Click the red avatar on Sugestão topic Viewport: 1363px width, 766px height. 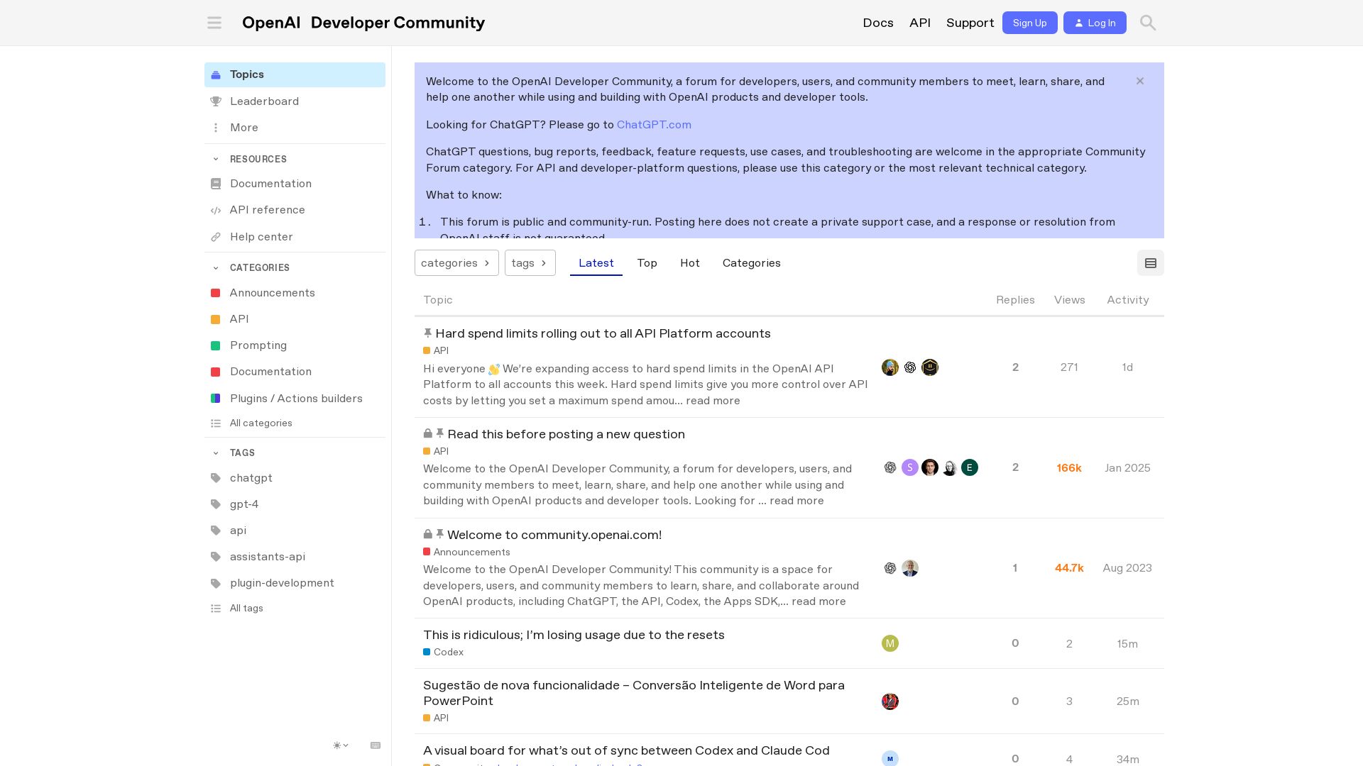(890, 701)
